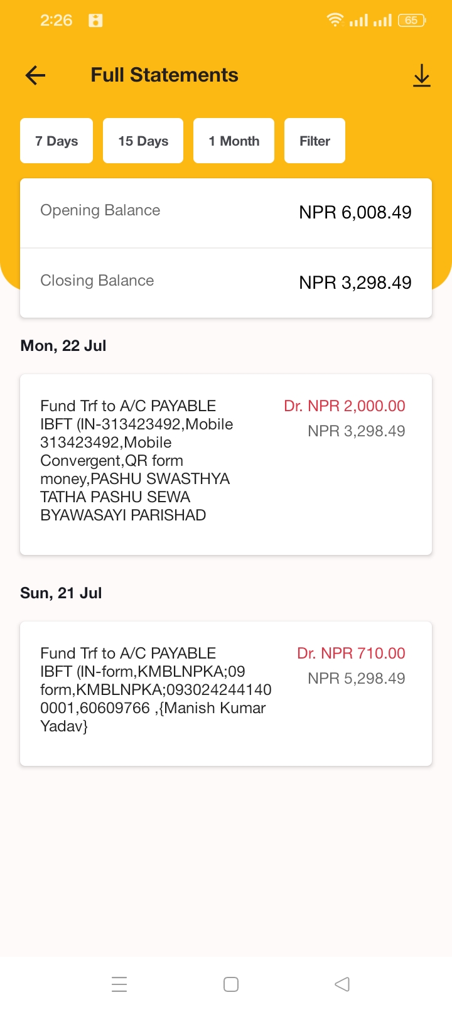Tap the Android home square icon
Image resolution: width=452 pixels, height=1012 pixels.
pyautogui.click(x=231, y=984)
